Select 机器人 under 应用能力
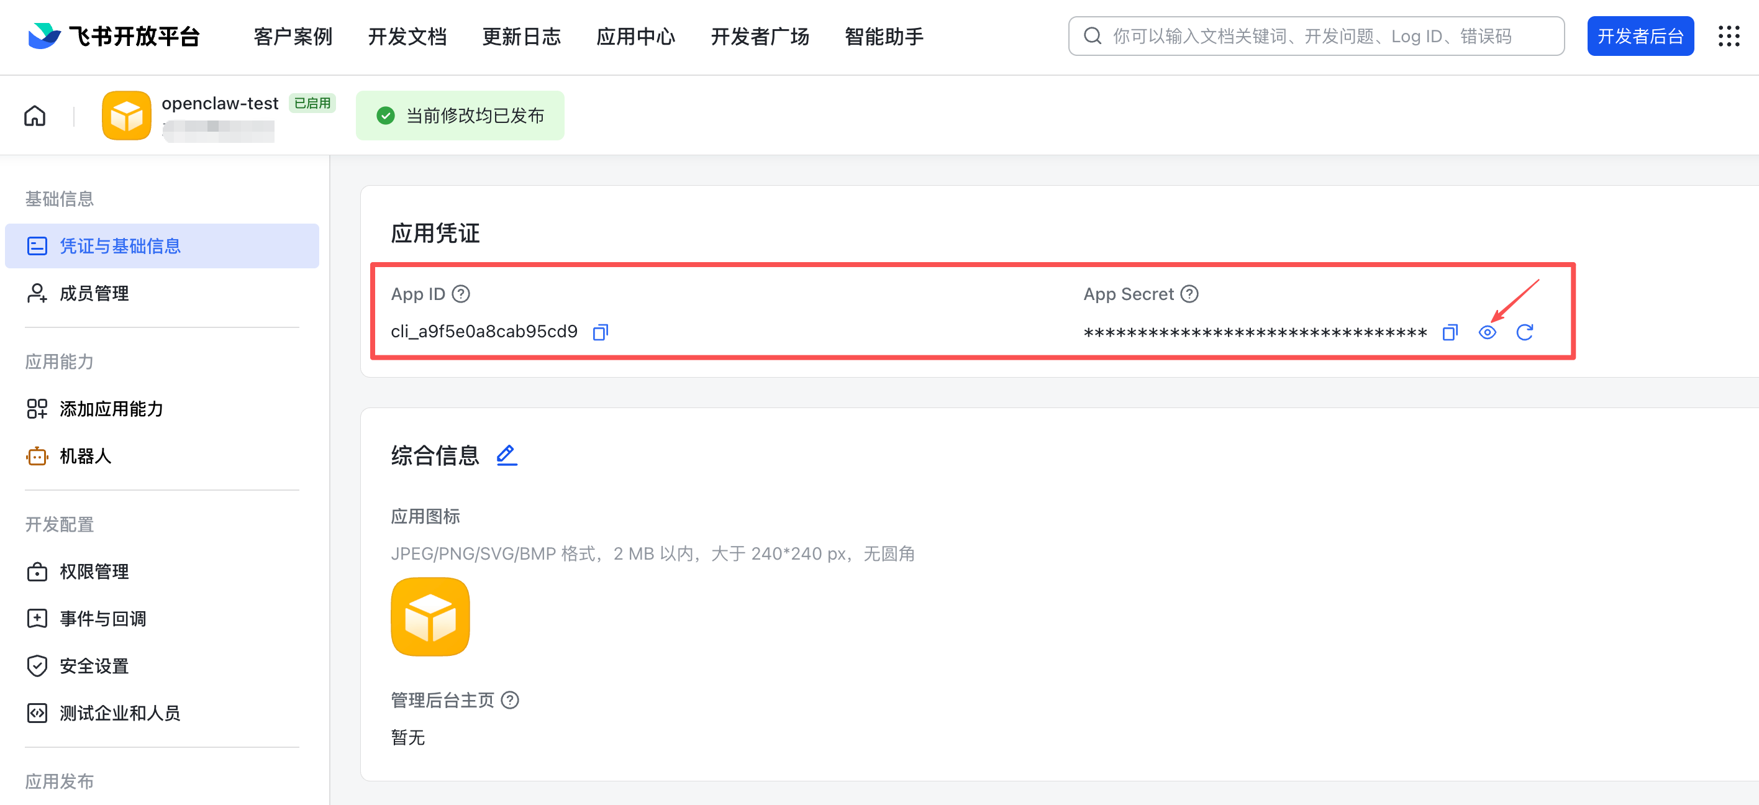The image size is (1759, 805). (85, 456)
